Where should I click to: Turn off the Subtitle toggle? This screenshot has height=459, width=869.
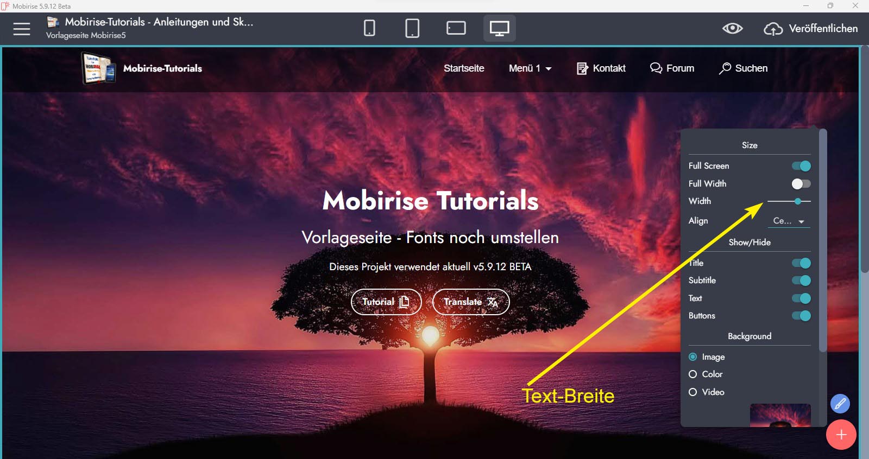(801, 280)
